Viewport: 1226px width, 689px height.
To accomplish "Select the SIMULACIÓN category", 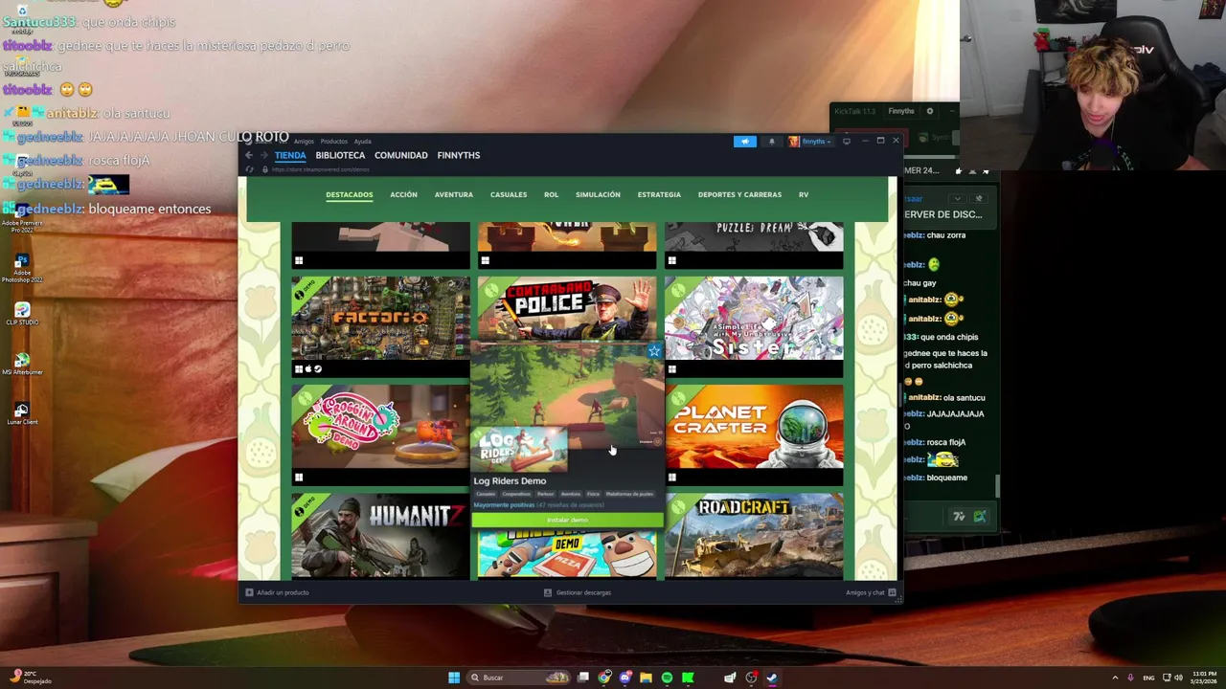I will 598,195.
